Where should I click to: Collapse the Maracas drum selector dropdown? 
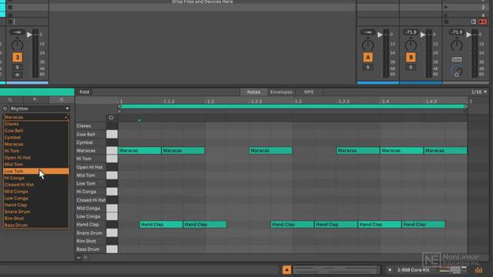coord(36,117)
